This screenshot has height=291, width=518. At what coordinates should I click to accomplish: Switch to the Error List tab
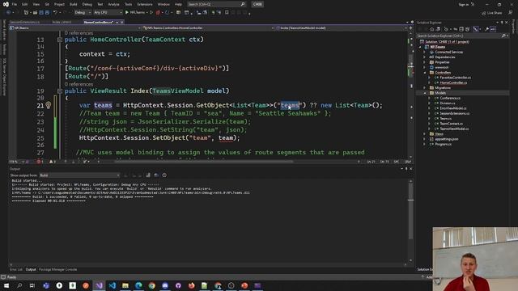coord(16,269)
